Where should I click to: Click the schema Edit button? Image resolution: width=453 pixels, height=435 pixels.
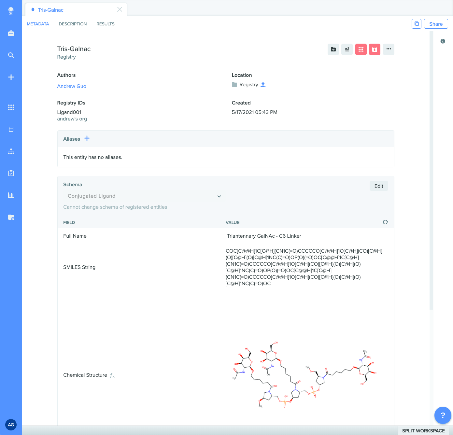(379, 186)
